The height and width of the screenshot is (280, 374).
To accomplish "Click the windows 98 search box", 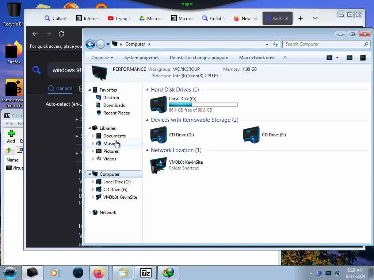I will click(65, 70).
